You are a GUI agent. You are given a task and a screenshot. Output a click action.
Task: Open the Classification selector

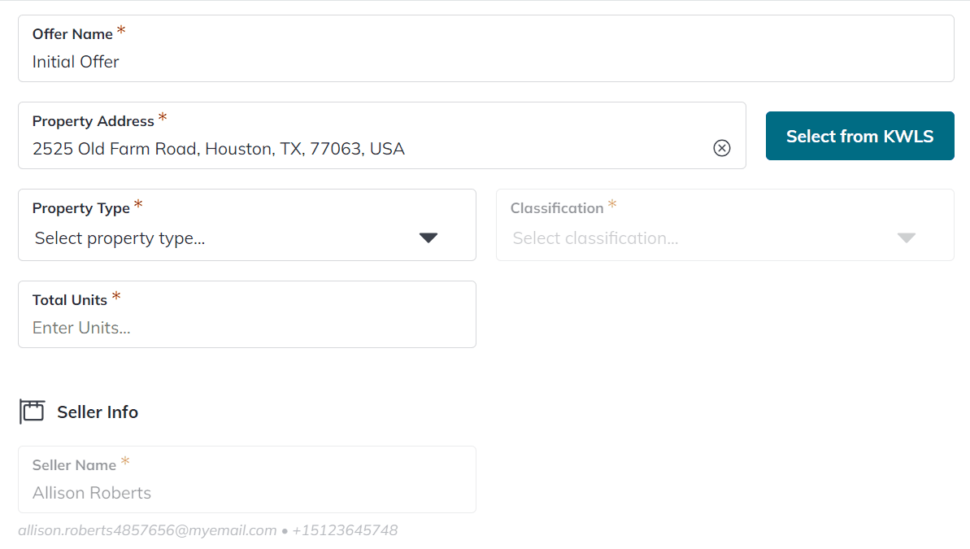[x=724, y=237]
